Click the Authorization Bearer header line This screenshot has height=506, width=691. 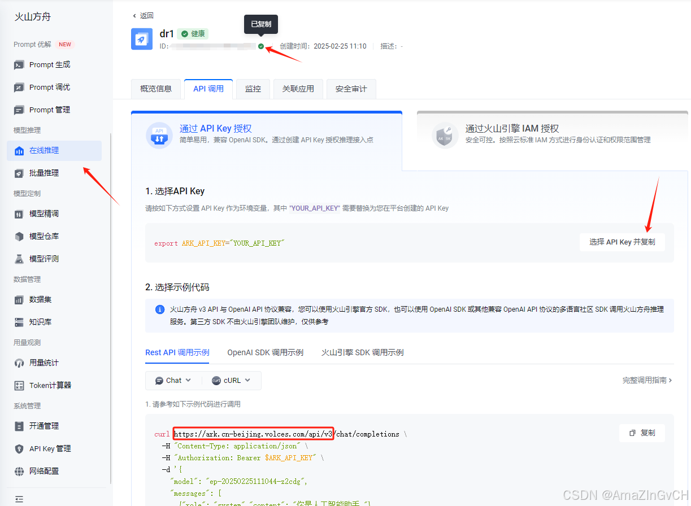(244, 458)
